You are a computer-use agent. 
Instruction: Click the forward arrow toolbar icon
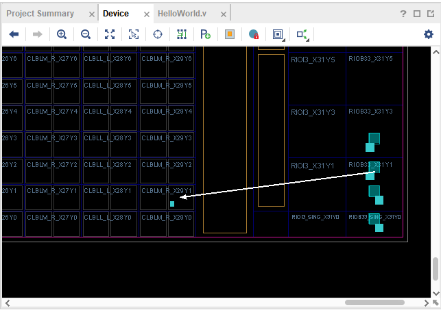point(38,34)
